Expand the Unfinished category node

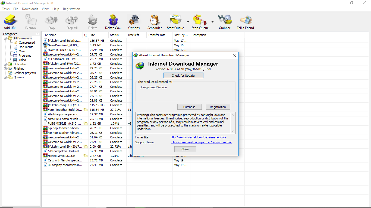[5, 64]
